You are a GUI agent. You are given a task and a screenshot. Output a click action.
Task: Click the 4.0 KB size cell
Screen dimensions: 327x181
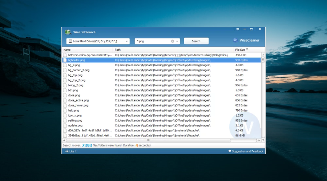click(239, 131)
